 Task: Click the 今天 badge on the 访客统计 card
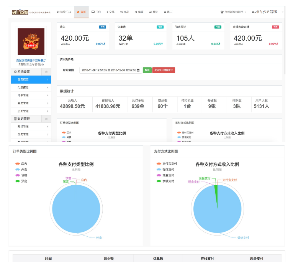(x=218, y=27)
